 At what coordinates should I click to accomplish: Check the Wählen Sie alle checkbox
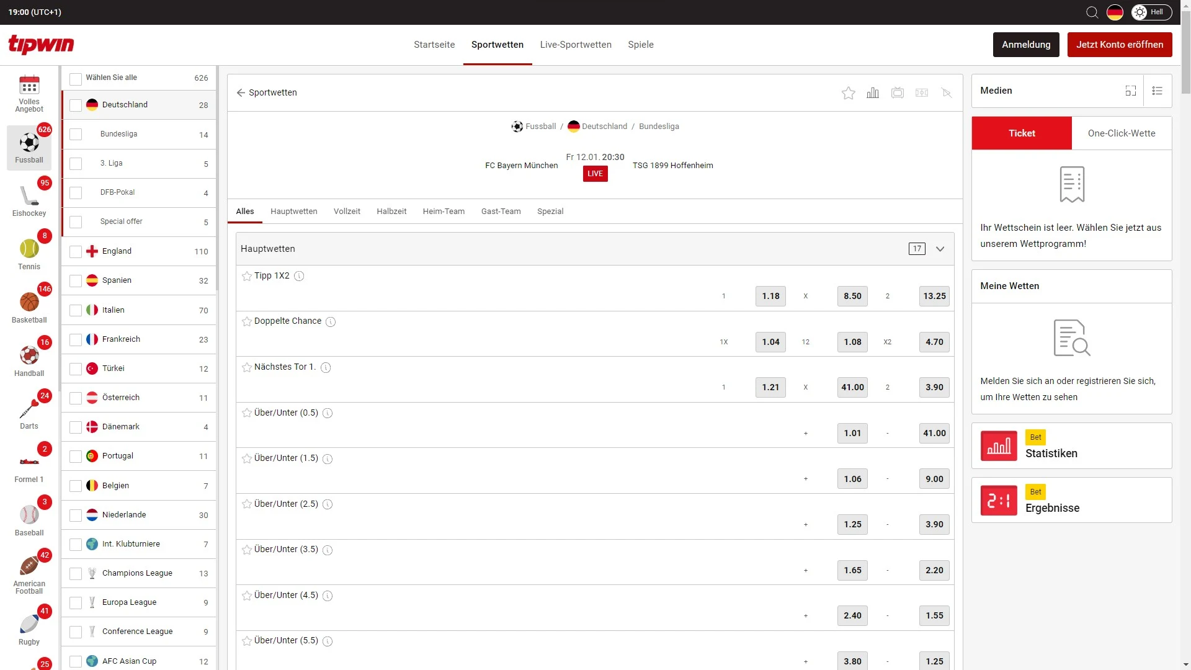[x=76, y=79]
